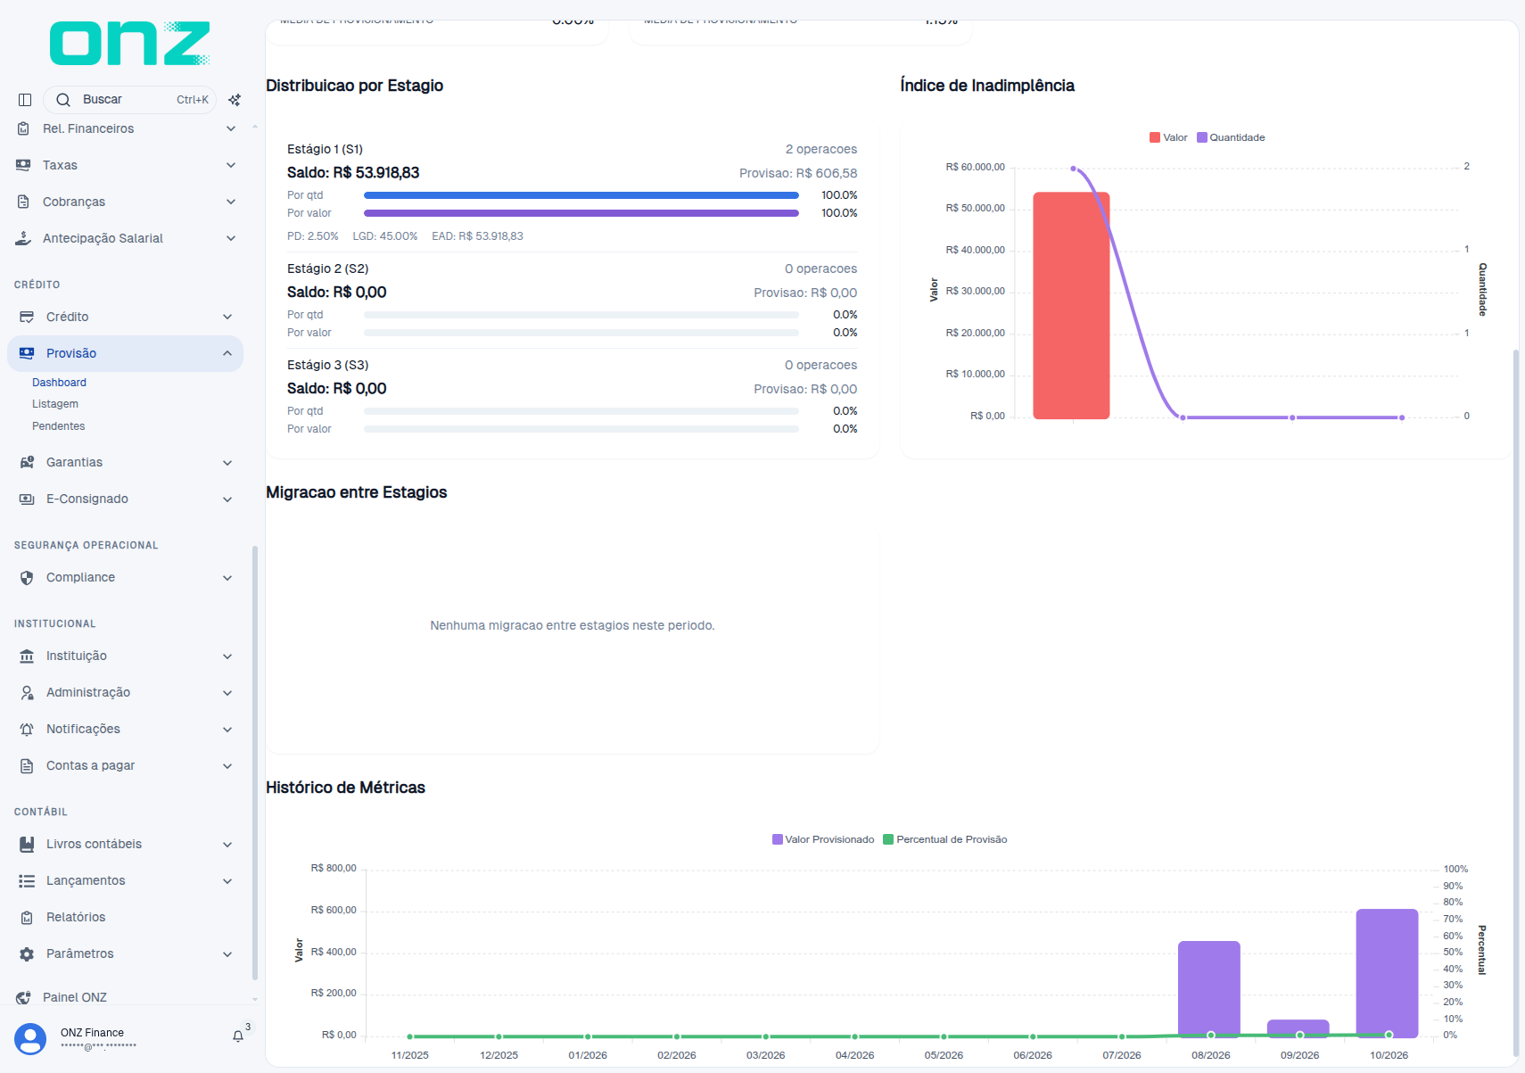Open the Notificações menu item
The width and height of the screenshot is (1525, 1073).
[x=125, y=729]
